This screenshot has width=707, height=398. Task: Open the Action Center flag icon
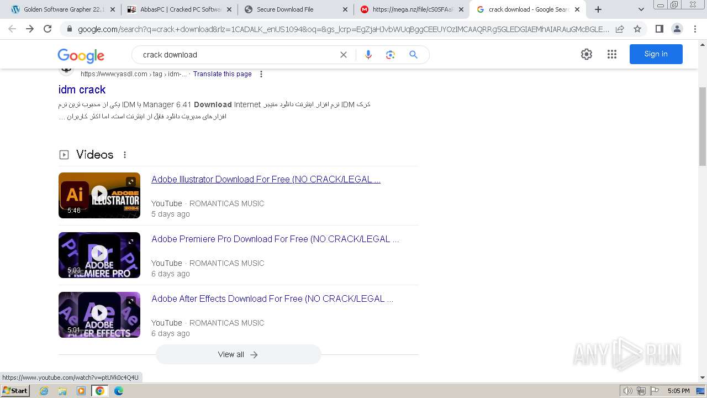655,391
